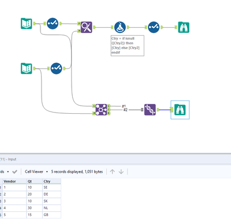Select the Join tool
The width and height of the screenshot is (231, 220).
point(101,110)
